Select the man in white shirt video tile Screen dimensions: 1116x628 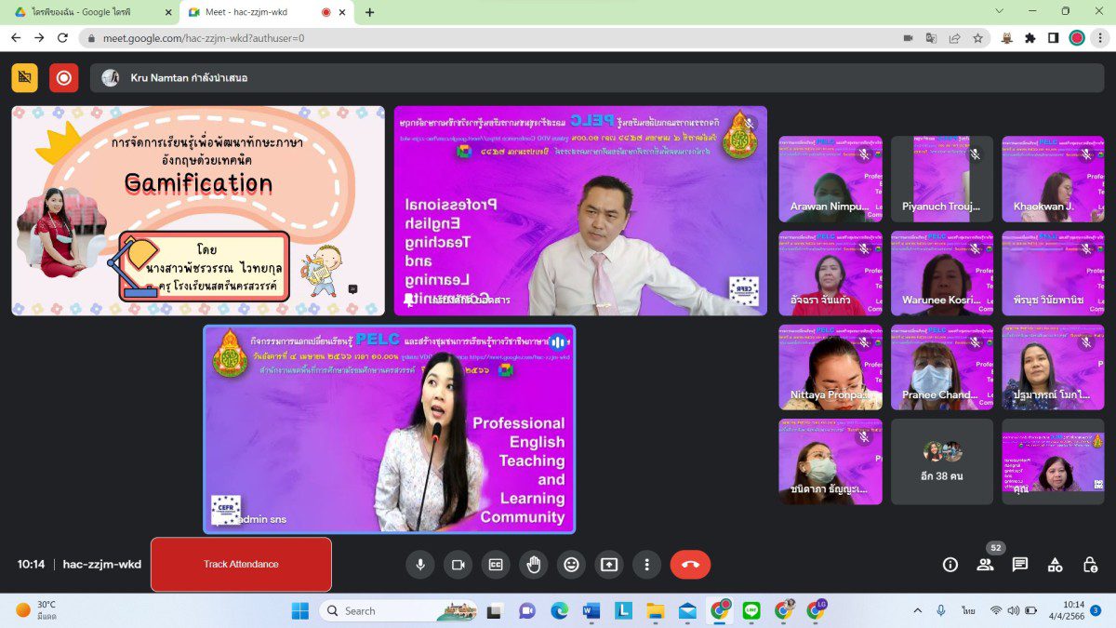coord(580,210)
